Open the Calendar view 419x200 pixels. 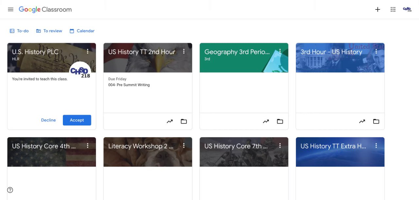[82, 31]
